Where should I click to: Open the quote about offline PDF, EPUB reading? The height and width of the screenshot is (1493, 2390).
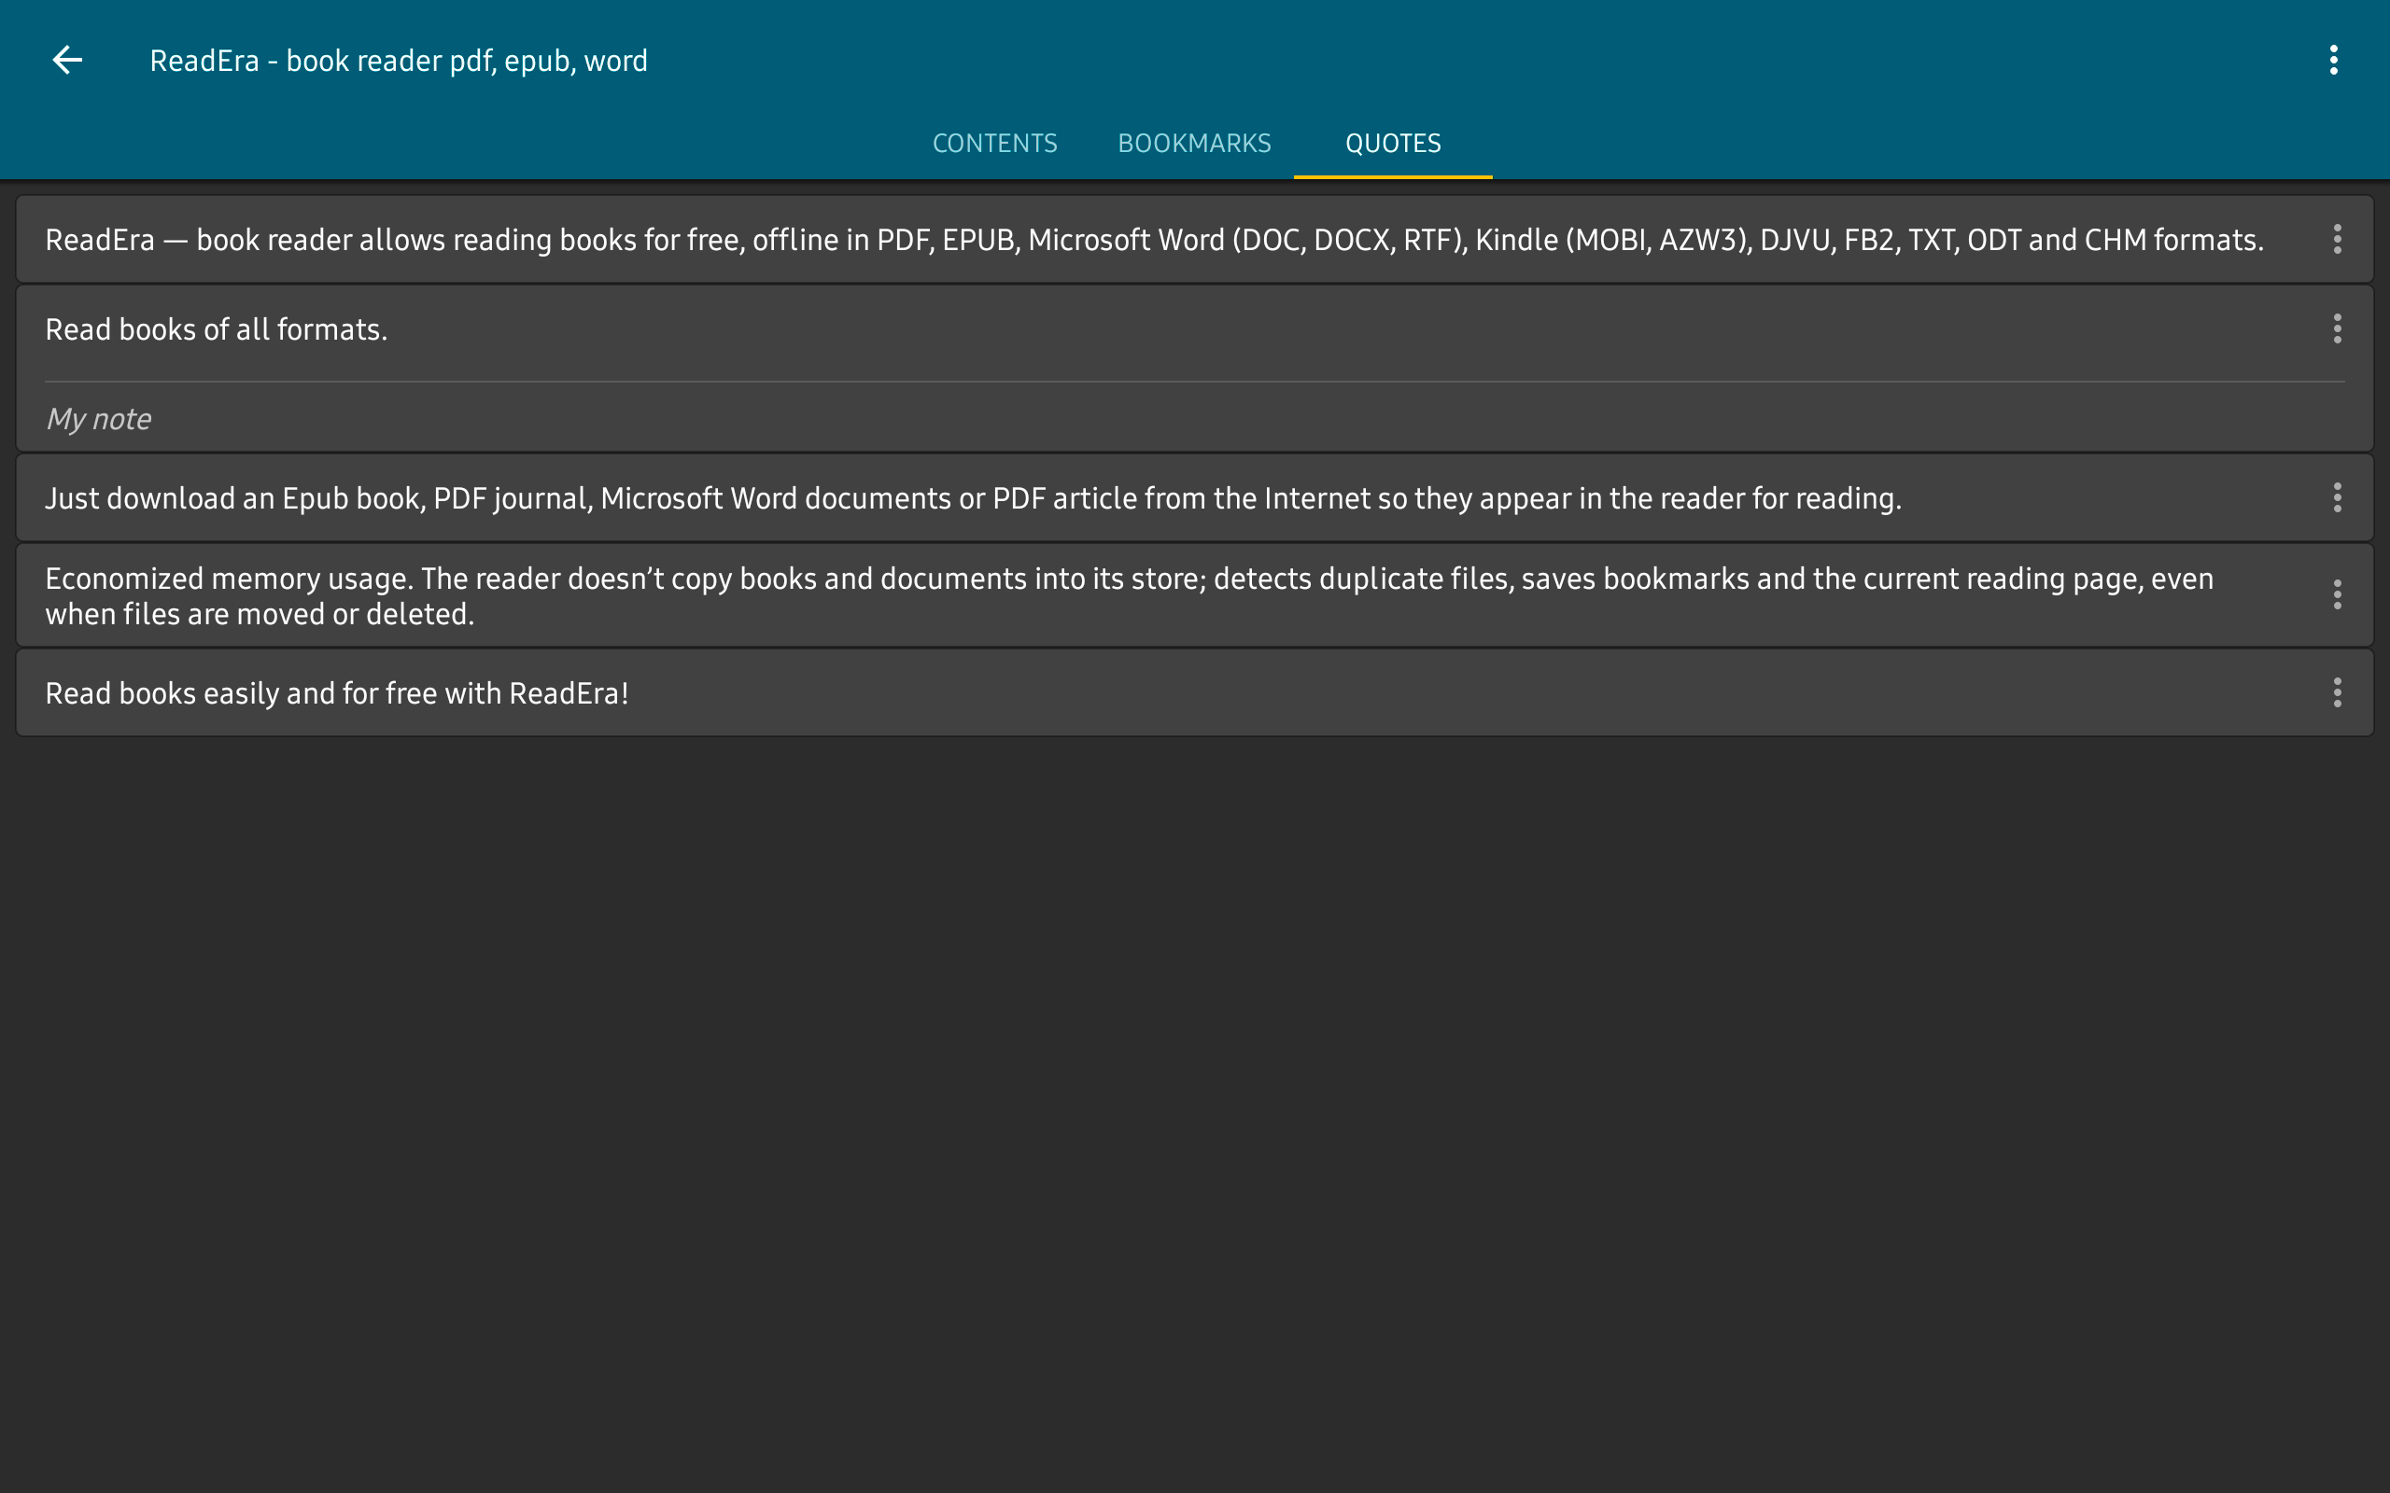pyautogui.click(x=1155, y=240)
